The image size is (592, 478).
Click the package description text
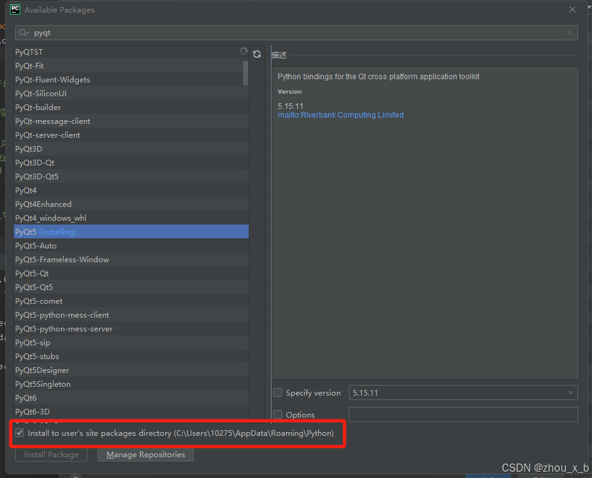(379, 77)
